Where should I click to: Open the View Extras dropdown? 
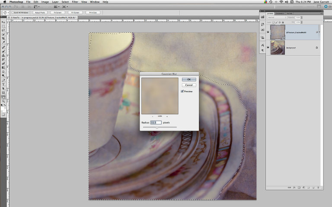pos(36,7)
